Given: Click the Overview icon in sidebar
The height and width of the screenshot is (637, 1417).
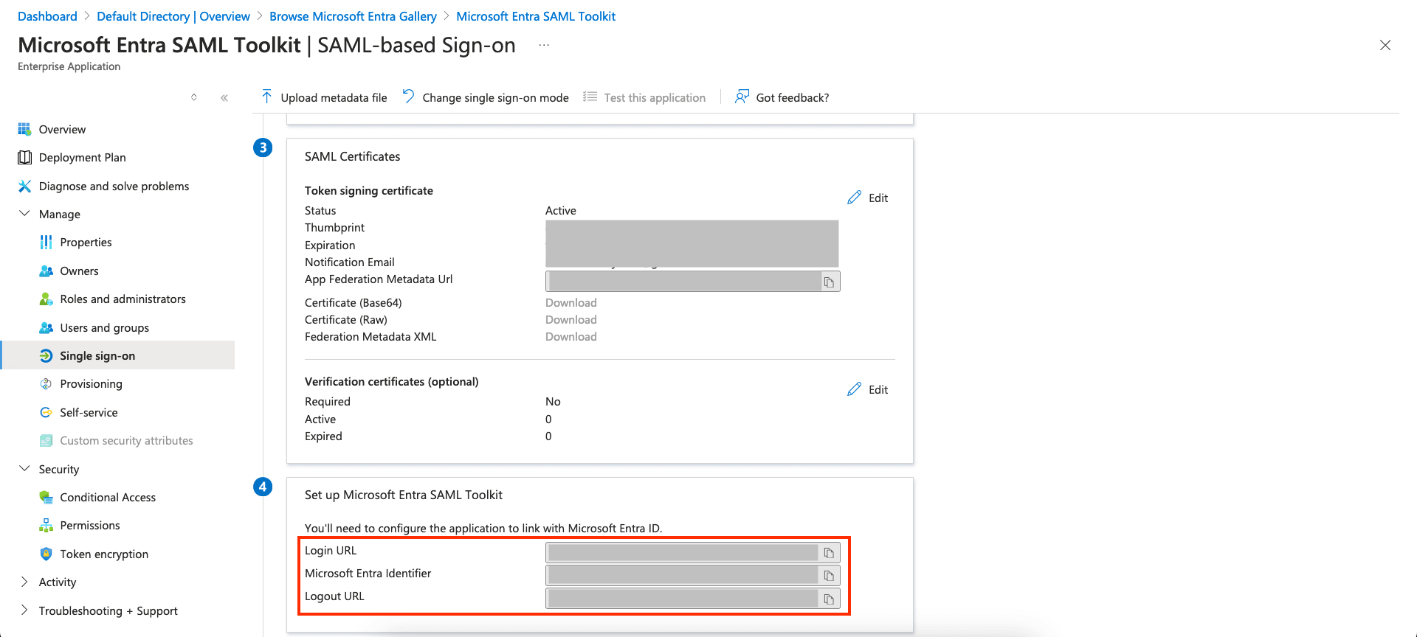Looking at the screenshot, I should (24, 129).
